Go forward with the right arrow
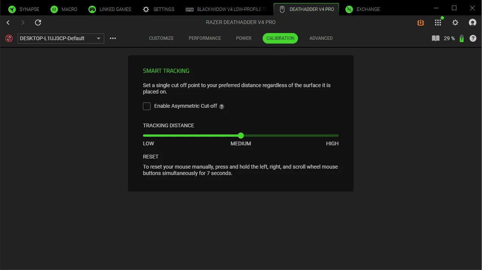This screenshot has width=482, height=270. coord(23,23)
